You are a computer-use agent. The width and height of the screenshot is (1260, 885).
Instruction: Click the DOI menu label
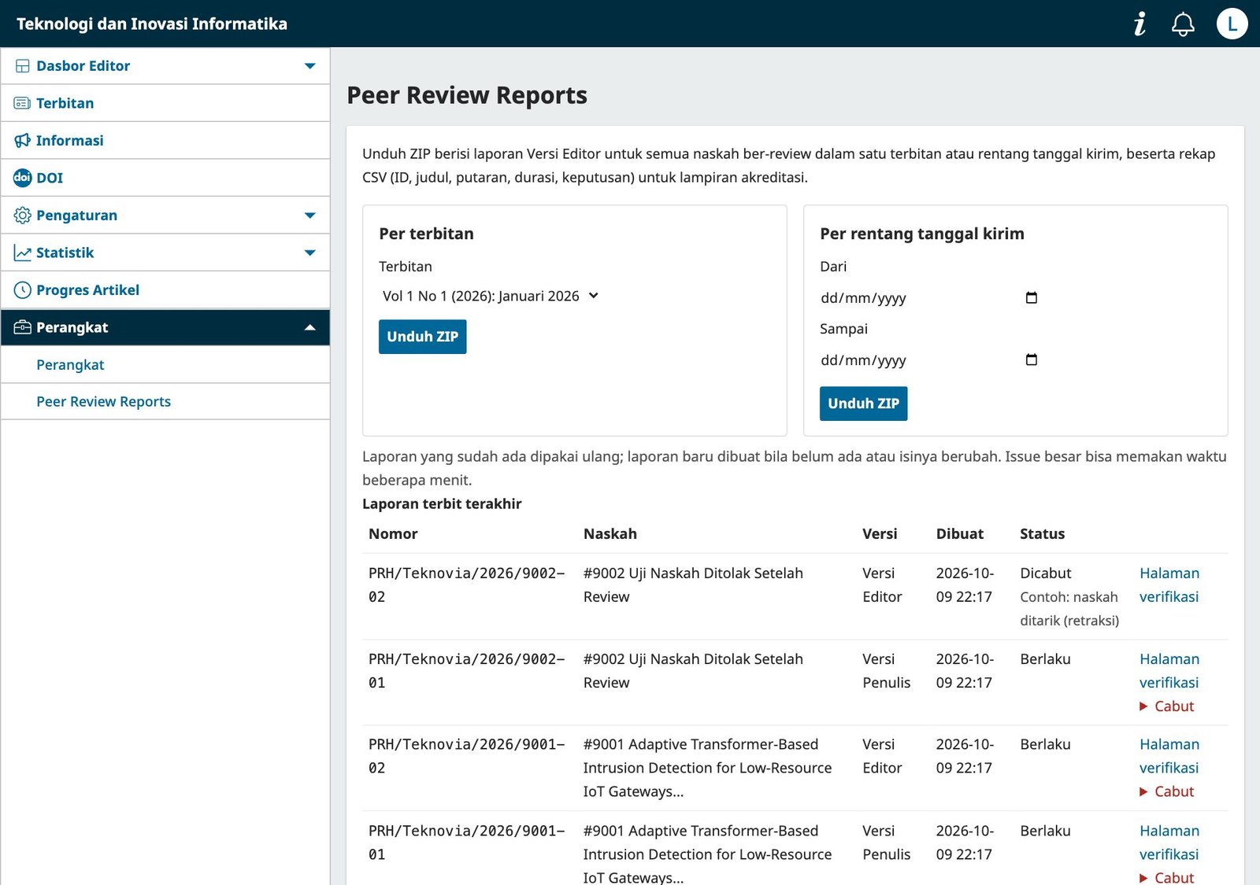click(x=50, y=178)
